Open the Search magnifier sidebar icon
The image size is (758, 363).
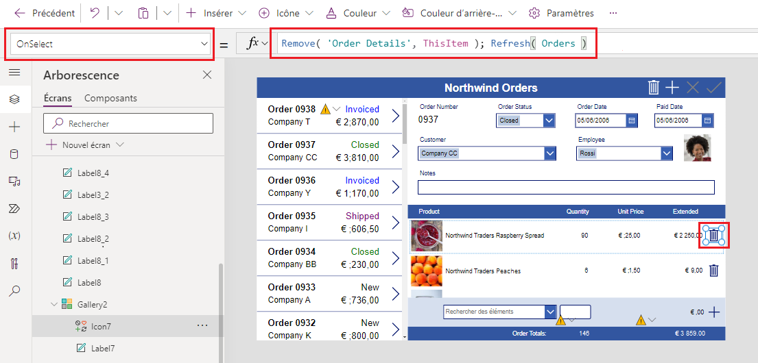tap(14, 290)
